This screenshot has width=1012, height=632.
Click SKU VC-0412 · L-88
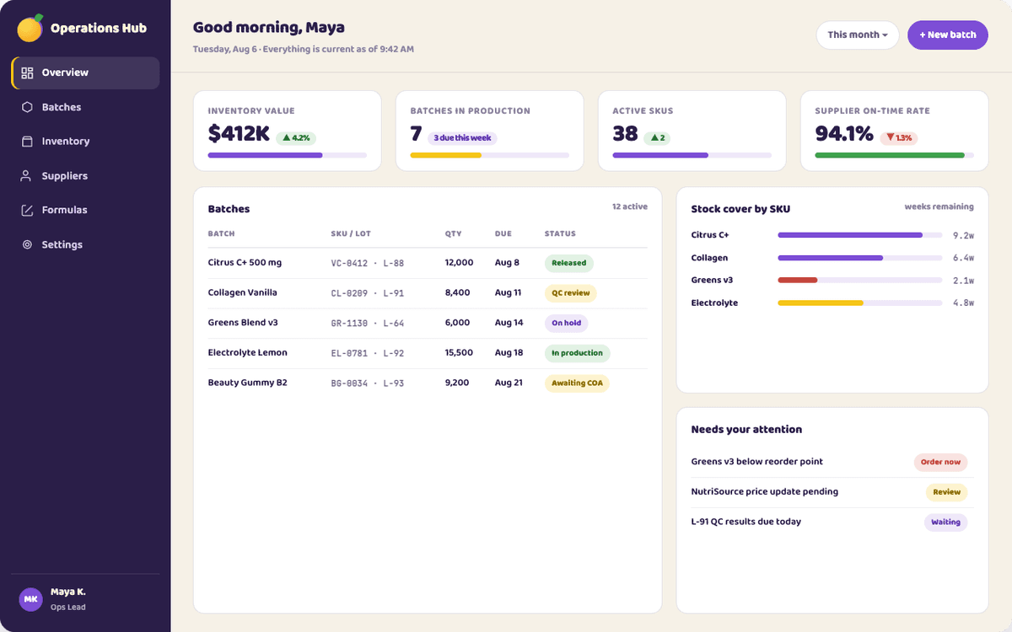368,263
